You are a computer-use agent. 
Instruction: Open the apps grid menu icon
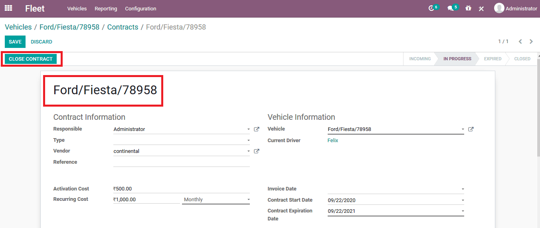tap(8, 8)
